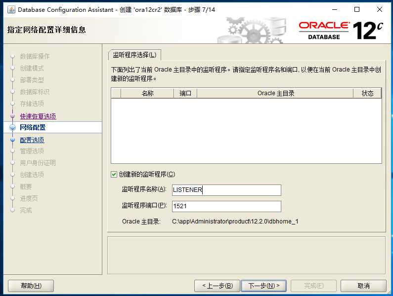
Task: Click the 快速恢复选项 step bullet icon
Action: 12,116
